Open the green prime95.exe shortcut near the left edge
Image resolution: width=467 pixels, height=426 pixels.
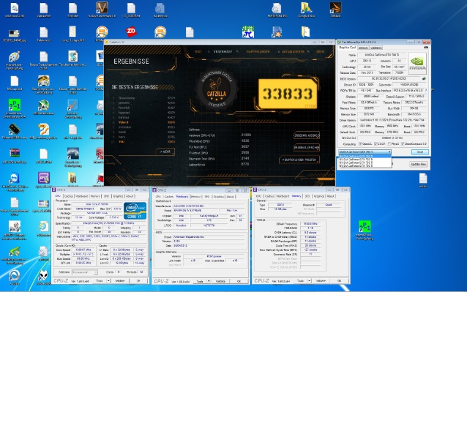pos(14,105)
